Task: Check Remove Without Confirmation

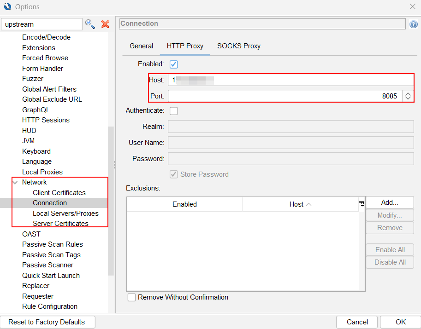Action: tap(131, 297)
